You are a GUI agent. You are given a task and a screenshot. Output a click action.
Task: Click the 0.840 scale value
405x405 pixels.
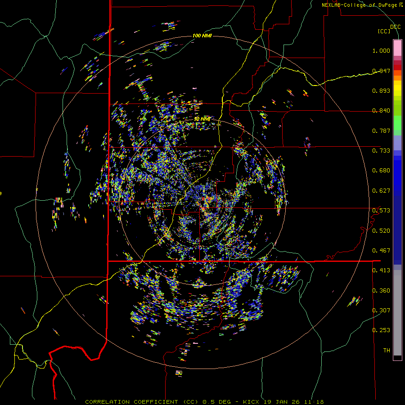pos(381,111)
